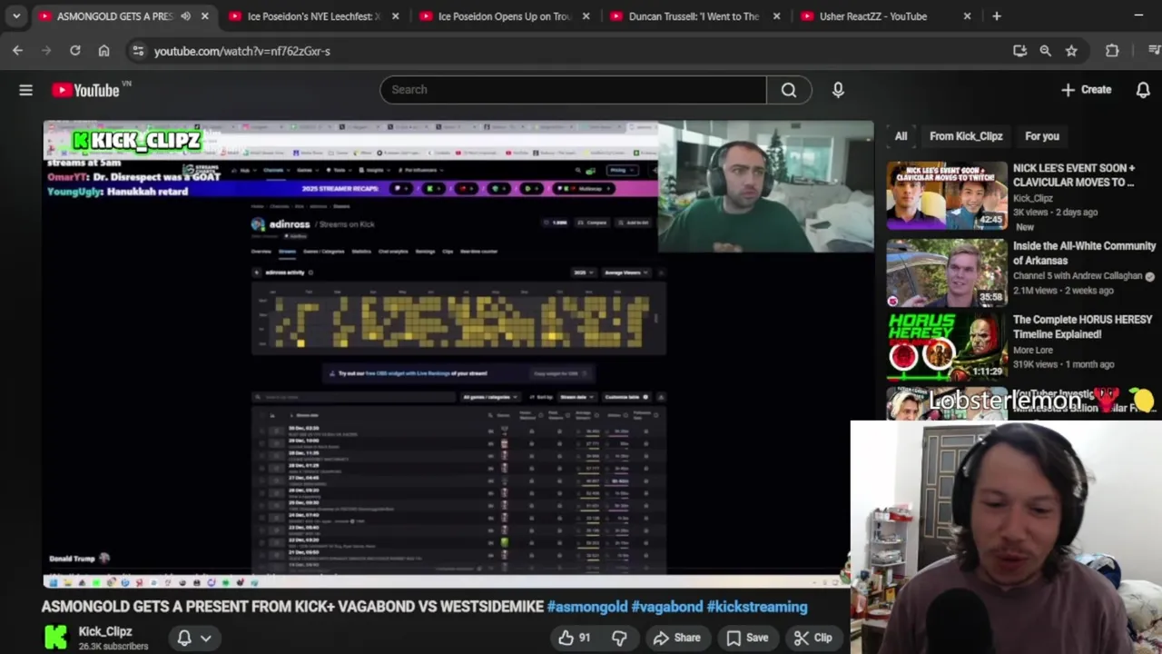Viewport: 1162px width, 654px height.
Task: Open the browser extensions puzzle icon
Action: (1112, 51)
